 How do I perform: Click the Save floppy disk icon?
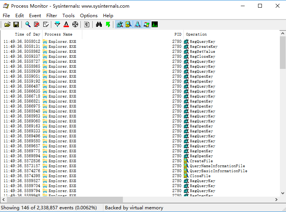[16, 24]
